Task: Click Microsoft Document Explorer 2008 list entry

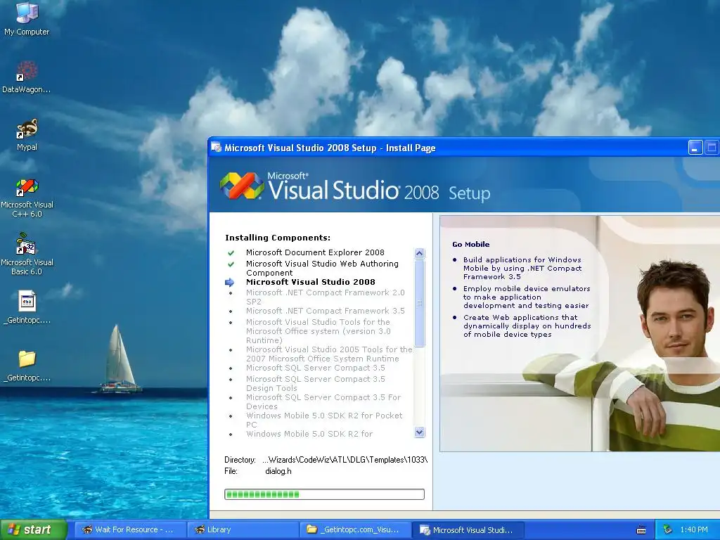Action: [x=315, y=252]
